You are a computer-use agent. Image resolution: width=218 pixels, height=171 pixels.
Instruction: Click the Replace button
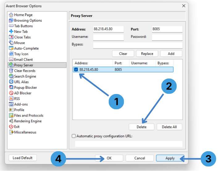click(x=147, y=53)
